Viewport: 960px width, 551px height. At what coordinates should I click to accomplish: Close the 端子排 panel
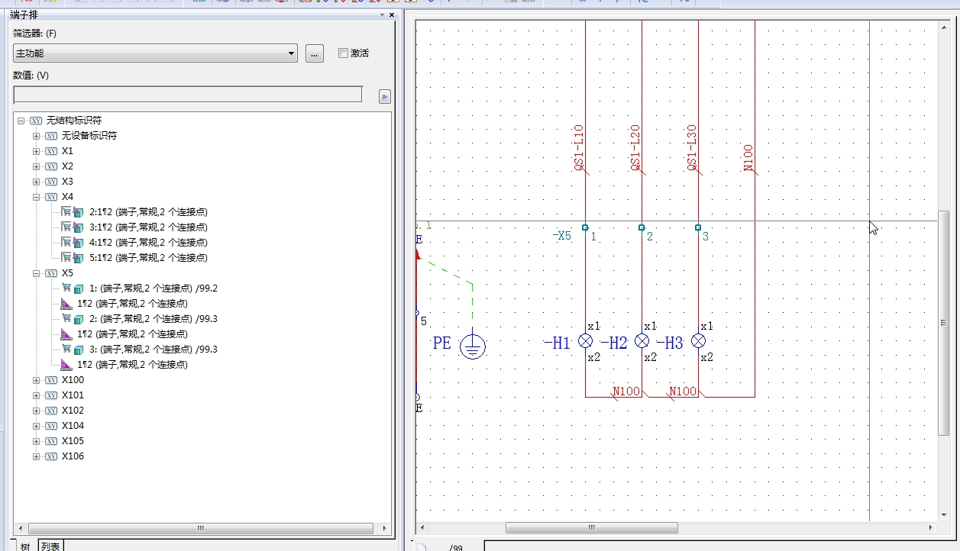pyautogui.click(x=392, y=15)
